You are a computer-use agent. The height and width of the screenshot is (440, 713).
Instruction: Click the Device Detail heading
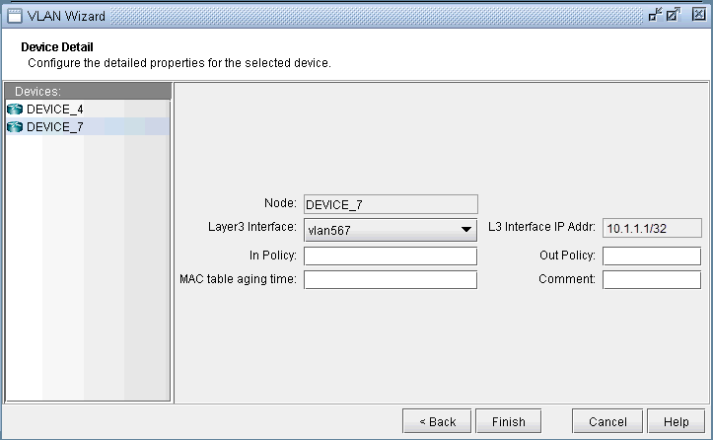point(57,47)
